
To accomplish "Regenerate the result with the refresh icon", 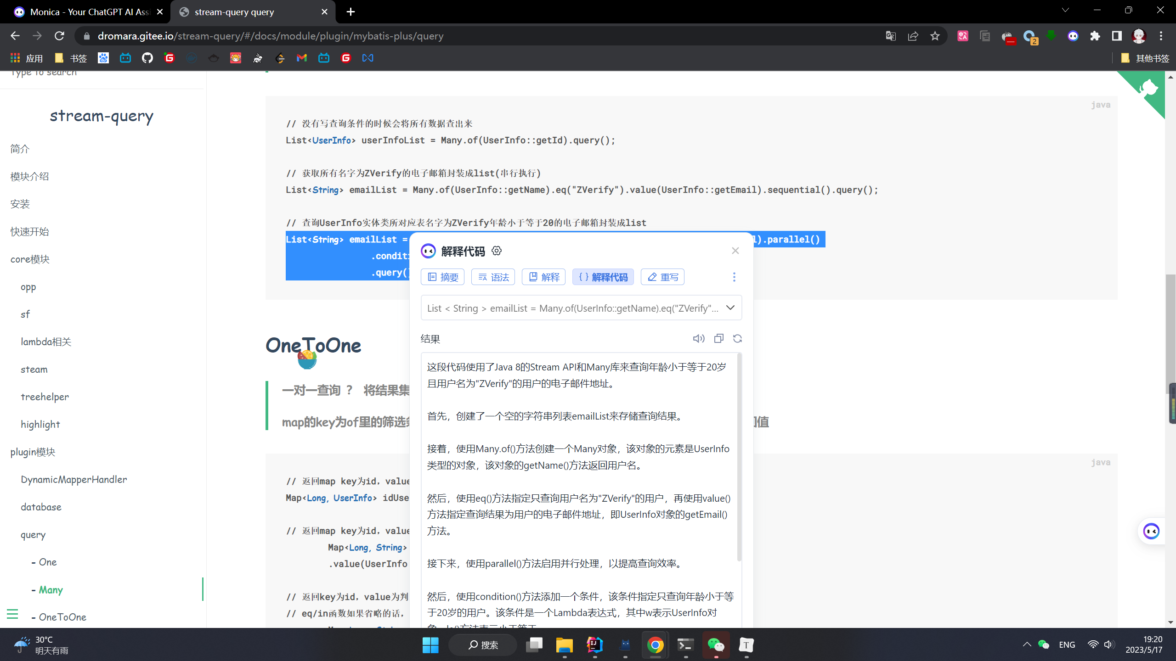I will 738,338.
